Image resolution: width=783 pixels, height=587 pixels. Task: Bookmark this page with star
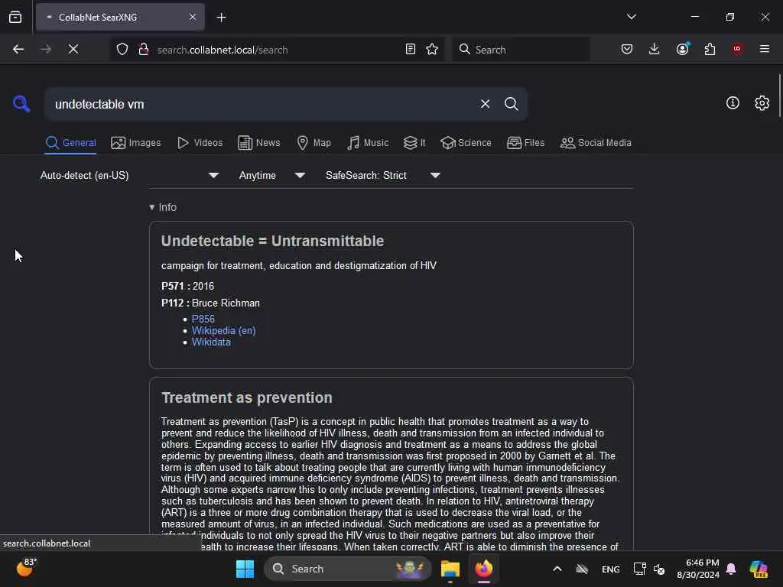point(432,49)
